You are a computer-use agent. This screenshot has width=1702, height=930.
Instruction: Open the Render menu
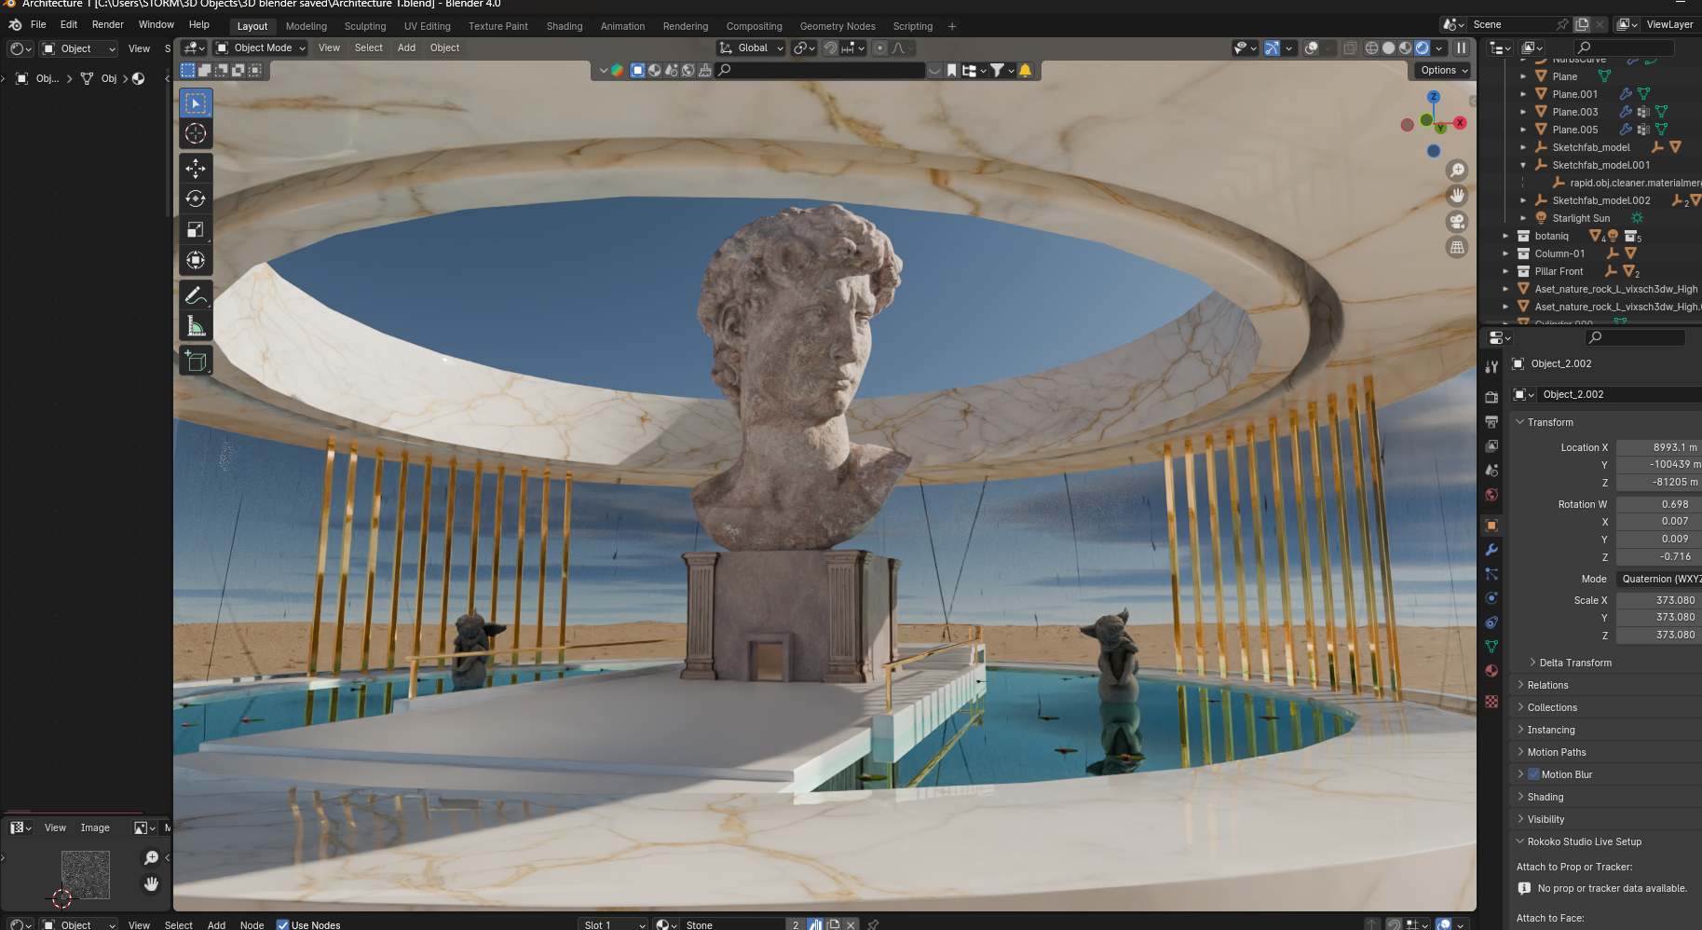point(108,24)
